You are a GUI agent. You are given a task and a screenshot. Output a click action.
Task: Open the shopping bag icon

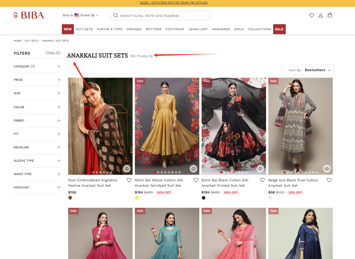pos(330,15)
